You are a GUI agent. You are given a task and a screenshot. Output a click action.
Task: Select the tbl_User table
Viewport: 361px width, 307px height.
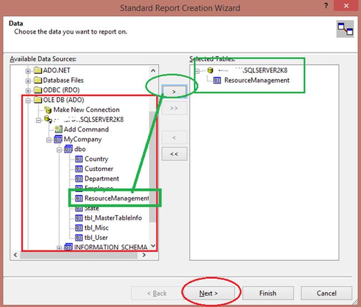96,238
